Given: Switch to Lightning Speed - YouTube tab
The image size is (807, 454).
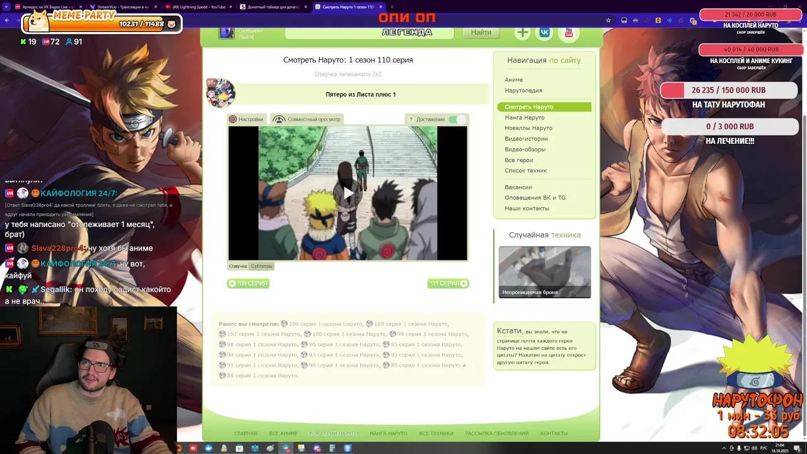Looking at the screenshot, I should tap(199, 7).
